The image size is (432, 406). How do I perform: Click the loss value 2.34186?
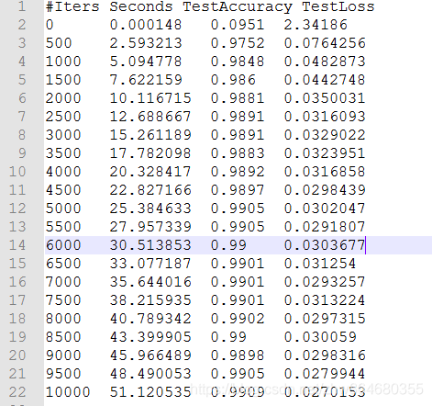click(x=316, y=25)
